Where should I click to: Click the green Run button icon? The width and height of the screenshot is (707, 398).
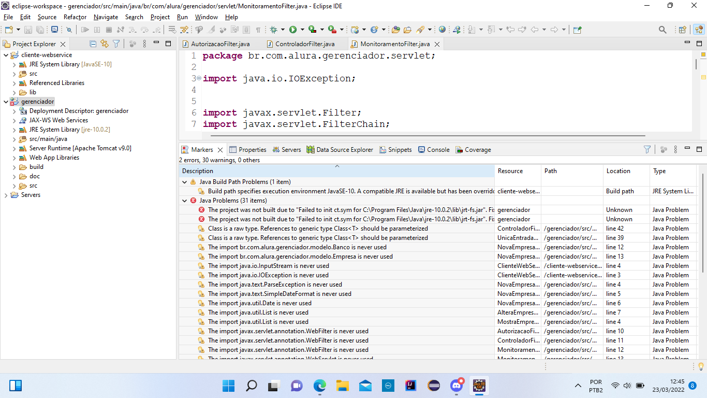(293, 30)
